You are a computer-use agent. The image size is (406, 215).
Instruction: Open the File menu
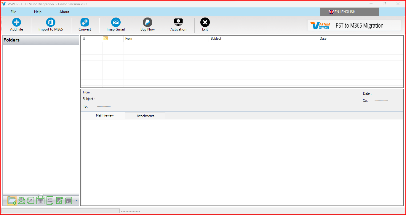click(x=13, y=12)
